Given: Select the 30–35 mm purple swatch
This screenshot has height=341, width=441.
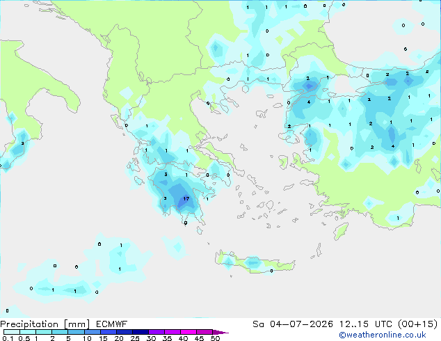Looking at the screenshot, I should [157, 332].
